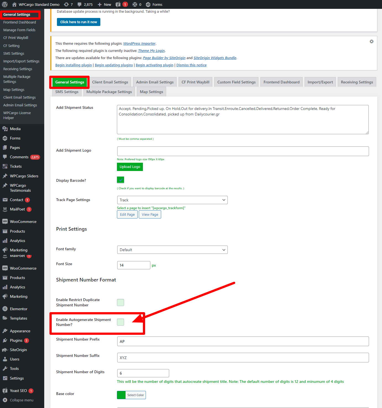Click the Pages icon in the sidebar
The width and height of the screenshot is (382, 408).
pyautogui.click(x=5, y=148)
